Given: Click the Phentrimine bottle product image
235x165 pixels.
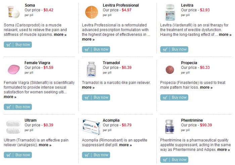Looking at the screenshot, I should [x=170, y=127].
